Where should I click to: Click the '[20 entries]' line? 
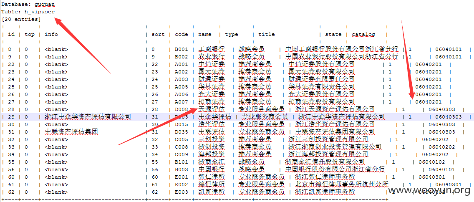pos(21,19)
